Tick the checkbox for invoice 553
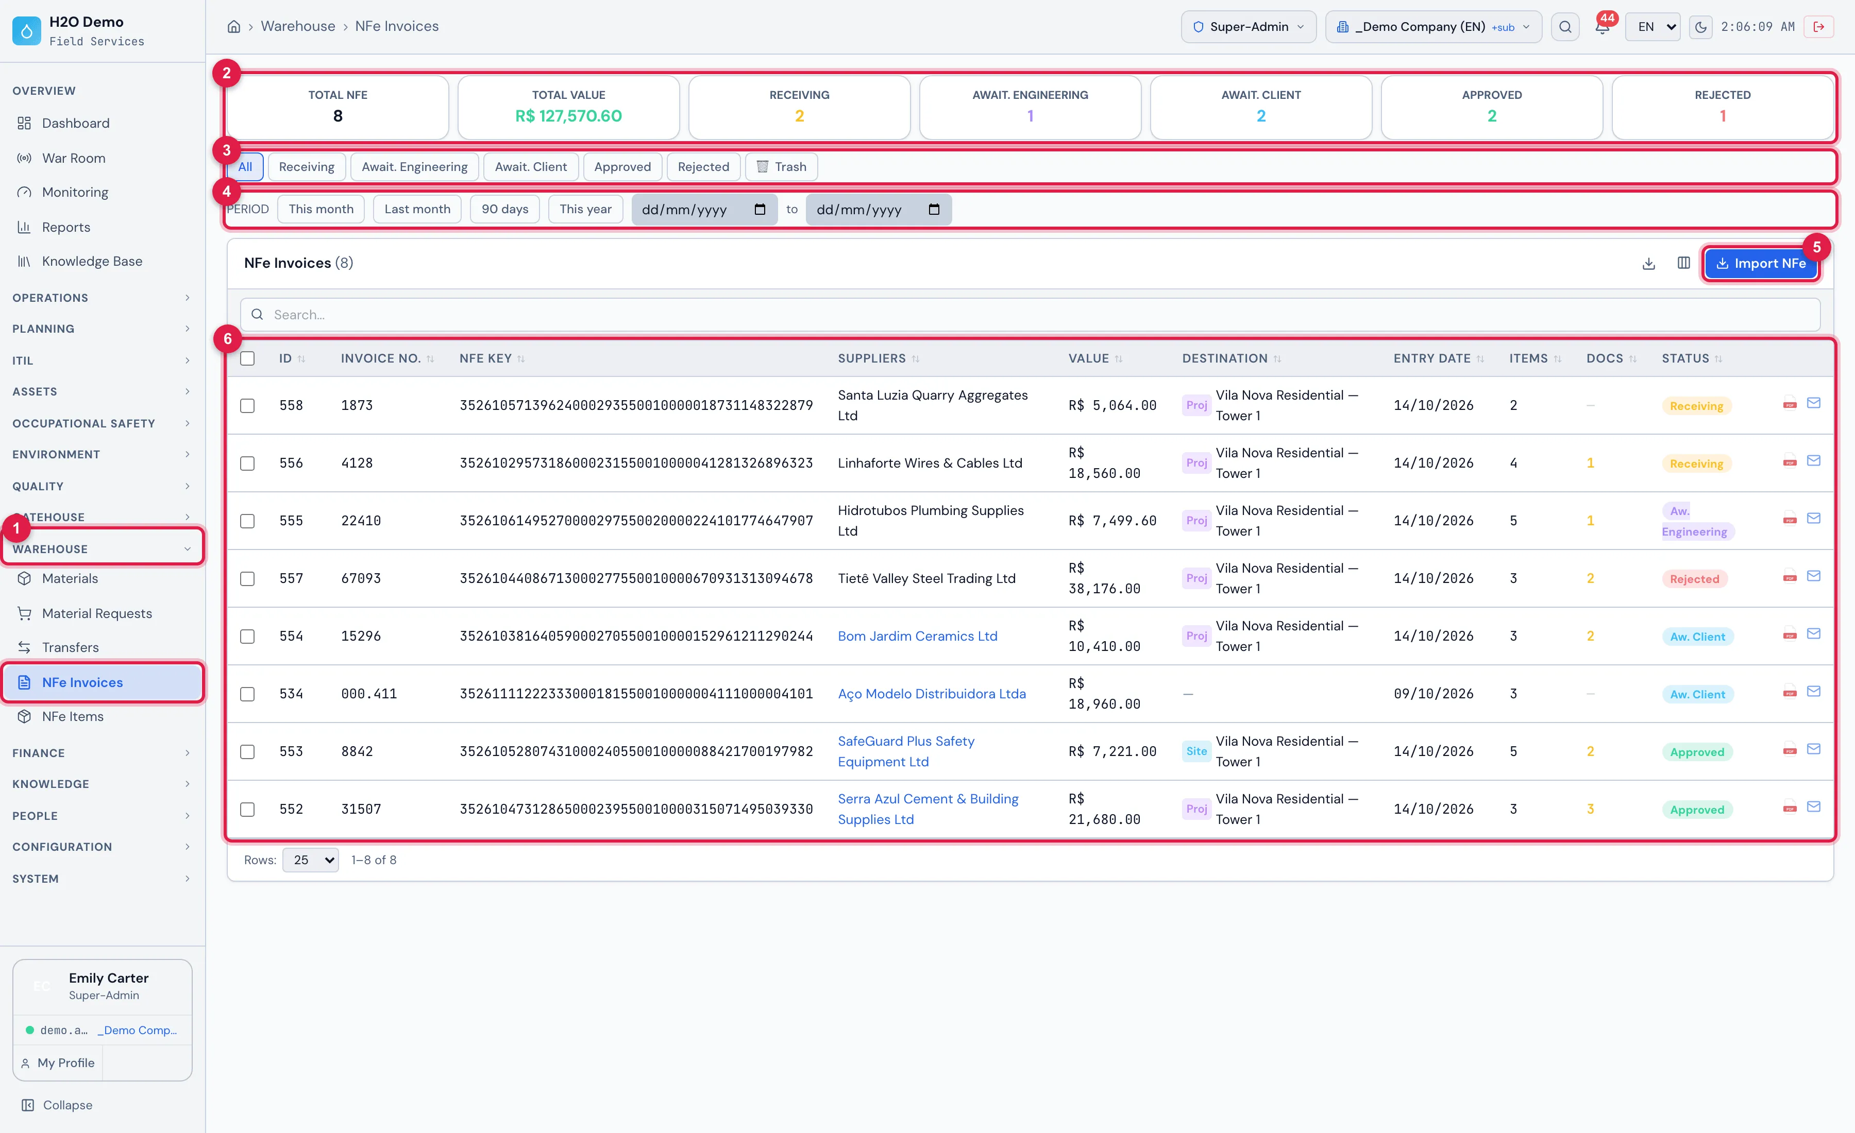This screenshot has height=1133, width=1855. pyautogui.click(x=248, y=751)
